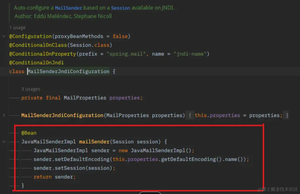
Task: Click the 'false' value of proxyBeanMethods
Action: (120, 36)
